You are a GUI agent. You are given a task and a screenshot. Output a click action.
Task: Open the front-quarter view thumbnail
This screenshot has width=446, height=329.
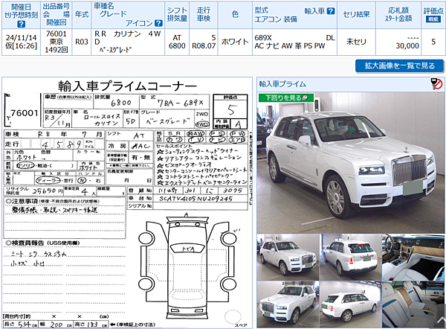point(288,258)
